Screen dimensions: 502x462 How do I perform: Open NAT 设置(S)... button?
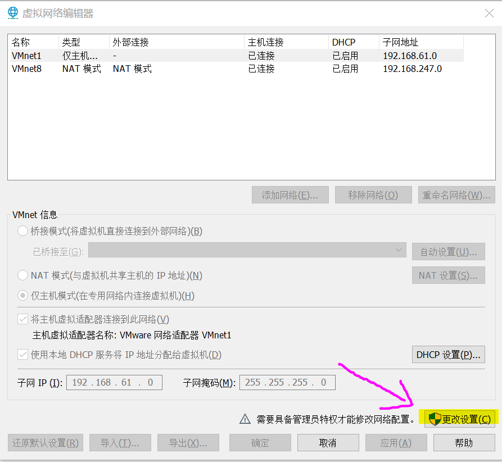pyautogui.click(x=449, y=275)
